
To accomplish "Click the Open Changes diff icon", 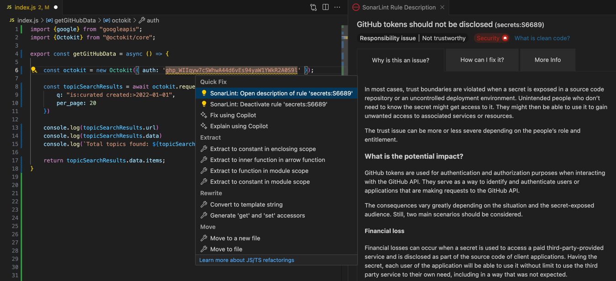I will (313, 7).
